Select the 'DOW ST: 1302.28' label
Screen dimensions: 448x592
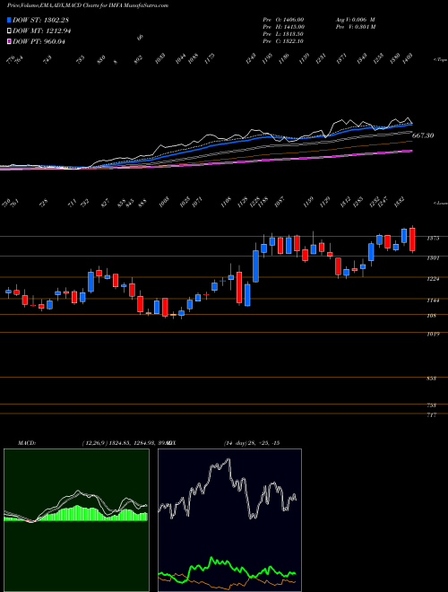[40, 20]
